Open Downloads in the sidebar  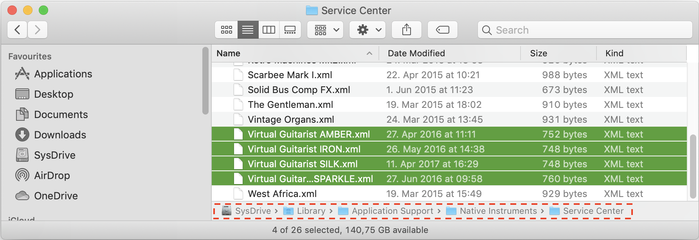coord(50,135)
